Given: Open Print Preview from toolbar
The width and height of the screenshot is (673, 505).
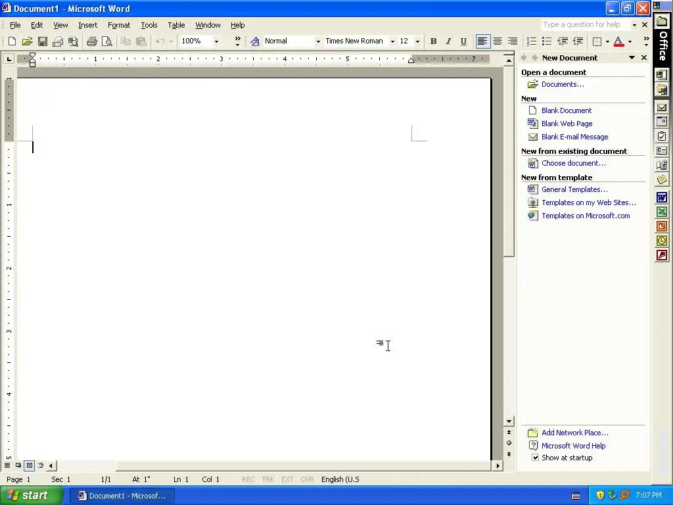Looking at the screenshot, I should (x=106, y=41).
